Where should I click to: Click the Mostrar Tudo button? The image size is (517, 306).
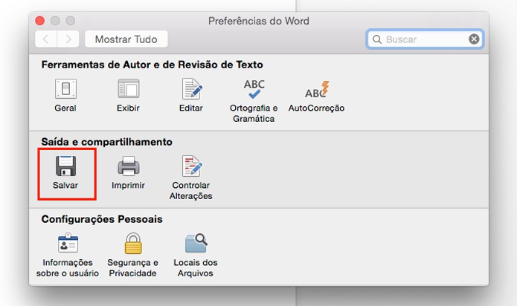[x=126, y=39]
